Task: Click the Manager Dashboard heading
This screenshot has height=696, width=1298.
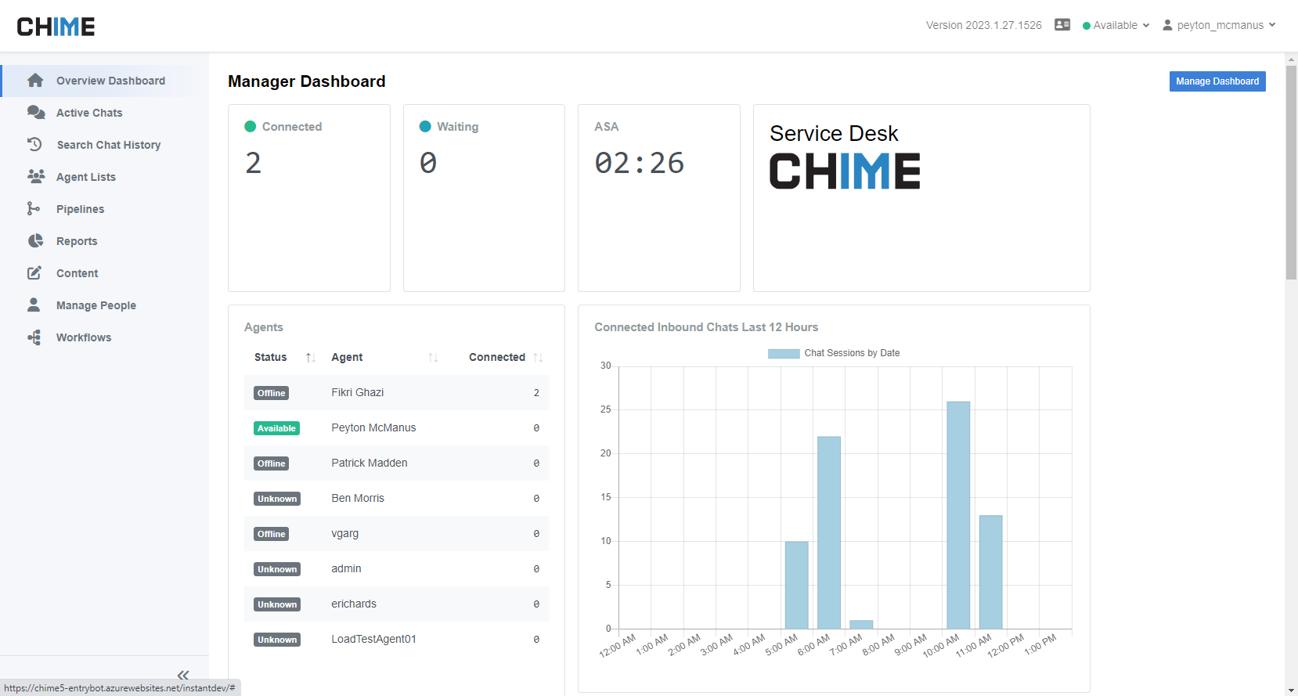Action: 306,81
